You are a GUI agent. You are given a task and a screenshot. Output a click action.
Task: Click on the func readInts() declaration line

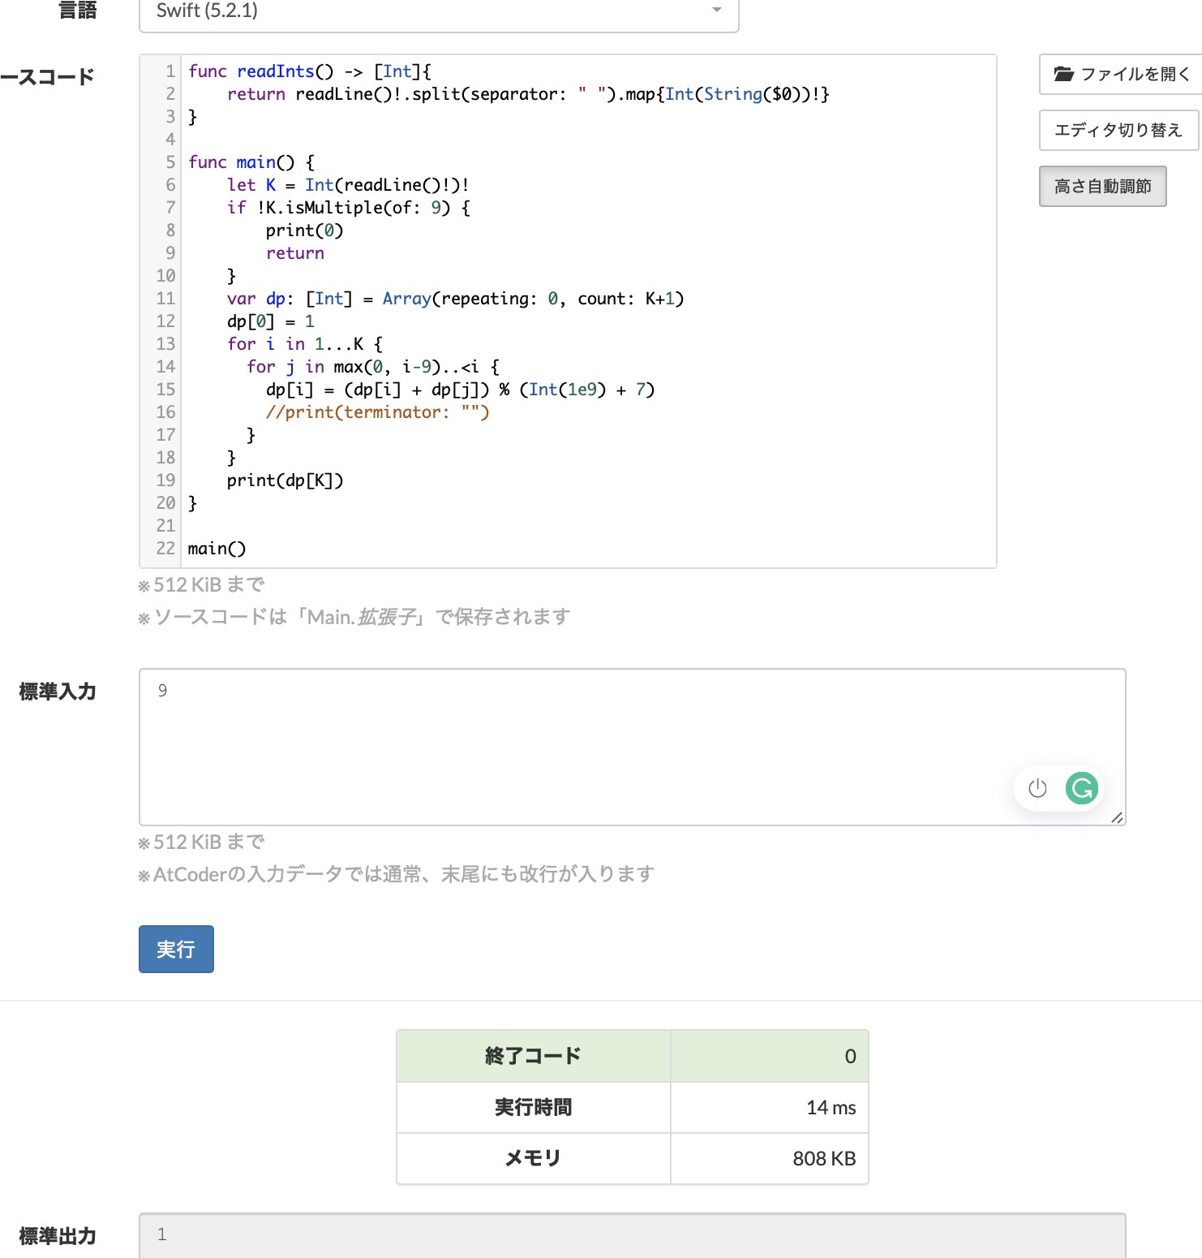(309, 71)
